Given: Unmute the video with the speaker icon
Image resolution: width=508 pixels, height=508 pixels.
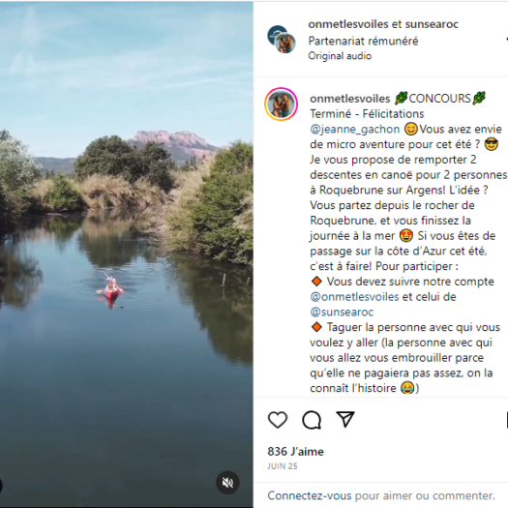Looking at the screenshot, I should point(227,483).
